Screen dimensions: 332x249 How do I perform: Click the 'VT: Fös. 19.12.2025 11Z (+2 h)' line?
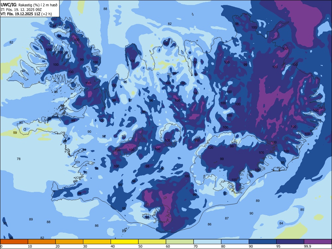[26, 14]
